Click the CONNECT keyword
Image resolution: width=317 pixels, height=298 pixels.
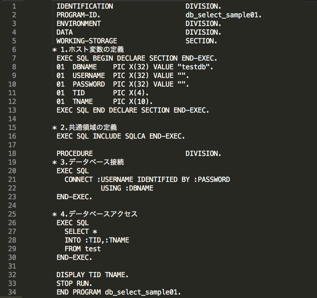79,179
